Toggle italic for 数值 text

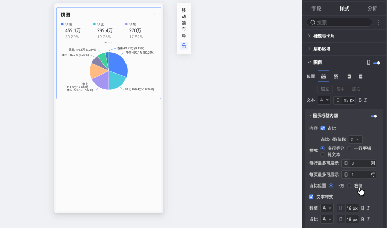[368, 208]
